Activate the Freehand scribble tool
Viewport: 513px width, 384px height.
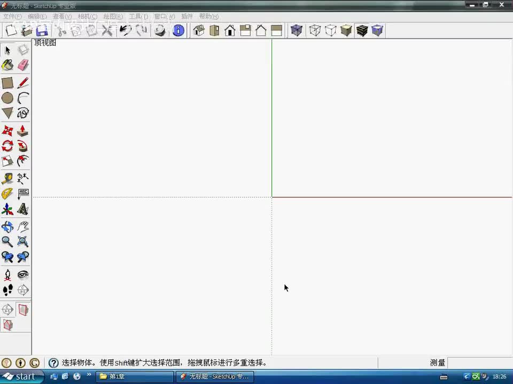click(x=23, y=113)
